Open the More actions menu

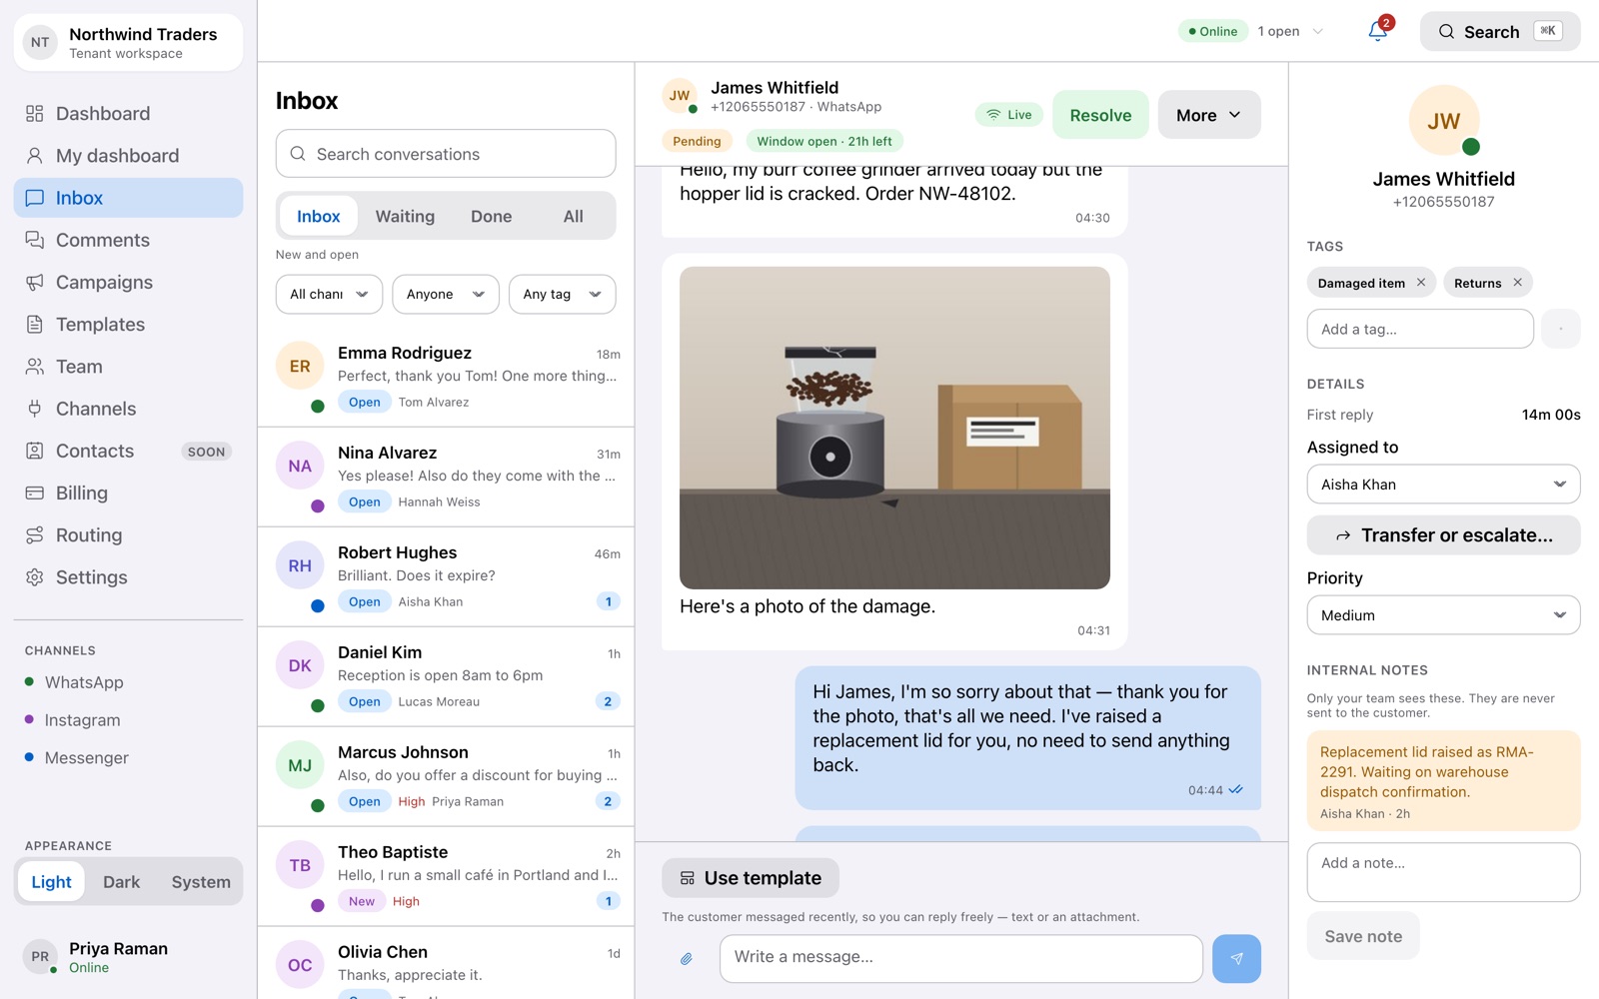pyautogui.click(x=1209, y=115)
